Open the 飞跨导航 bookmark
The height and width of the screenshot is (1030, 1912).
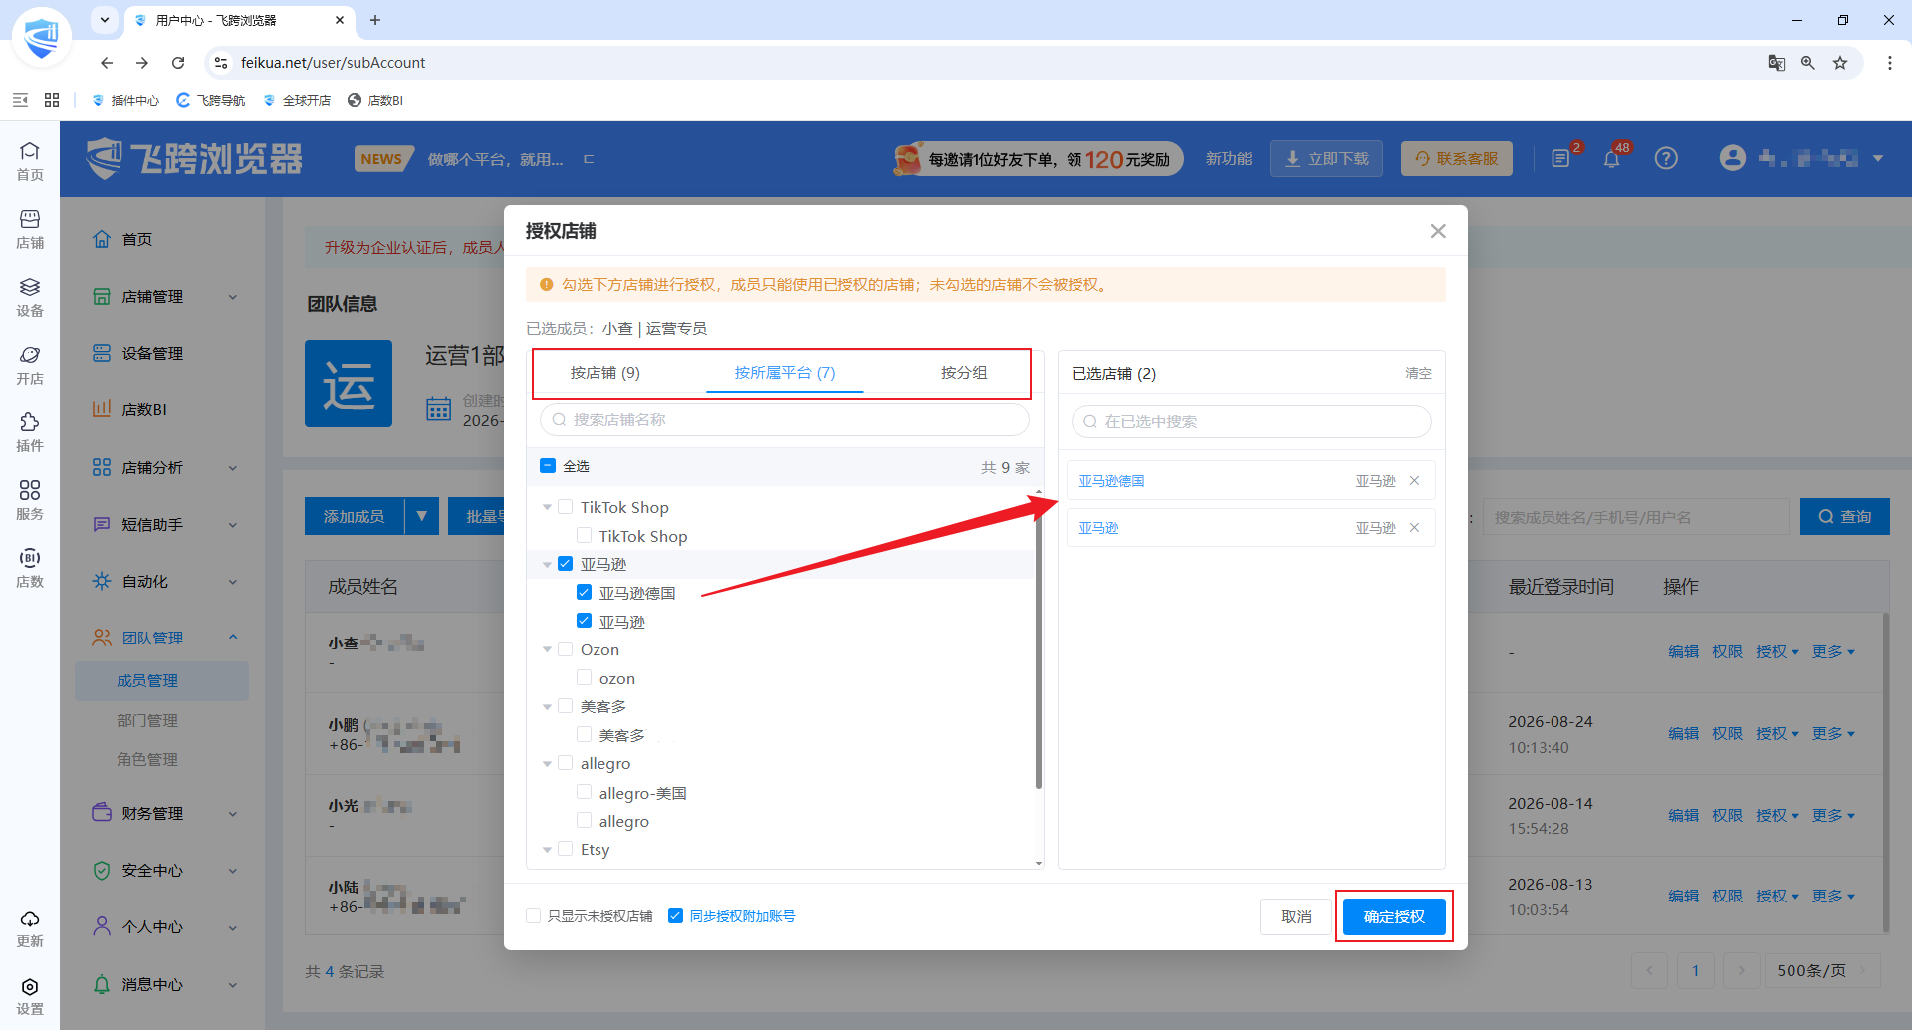211,100
